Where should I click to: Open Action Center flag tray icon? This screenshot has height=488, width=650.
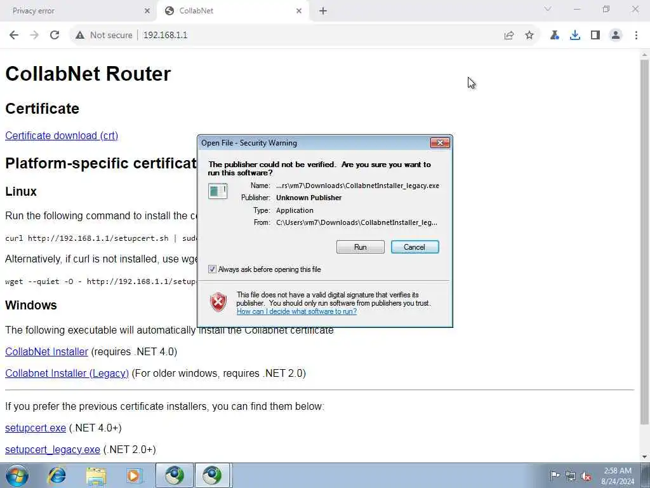554,475
